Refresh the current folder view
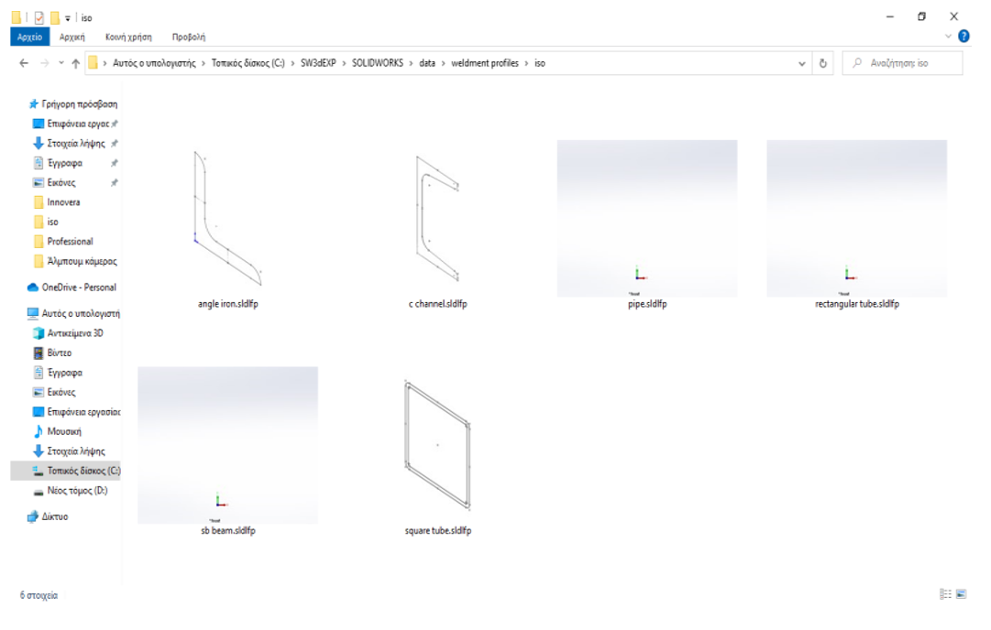Image resolution: width=991 pixels, height=630 pixels. coord(823,63)
